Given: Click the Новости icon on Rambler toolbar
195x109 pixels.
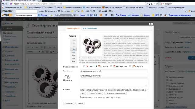Looking at the screenshot, I should click(x=46, y=11).
